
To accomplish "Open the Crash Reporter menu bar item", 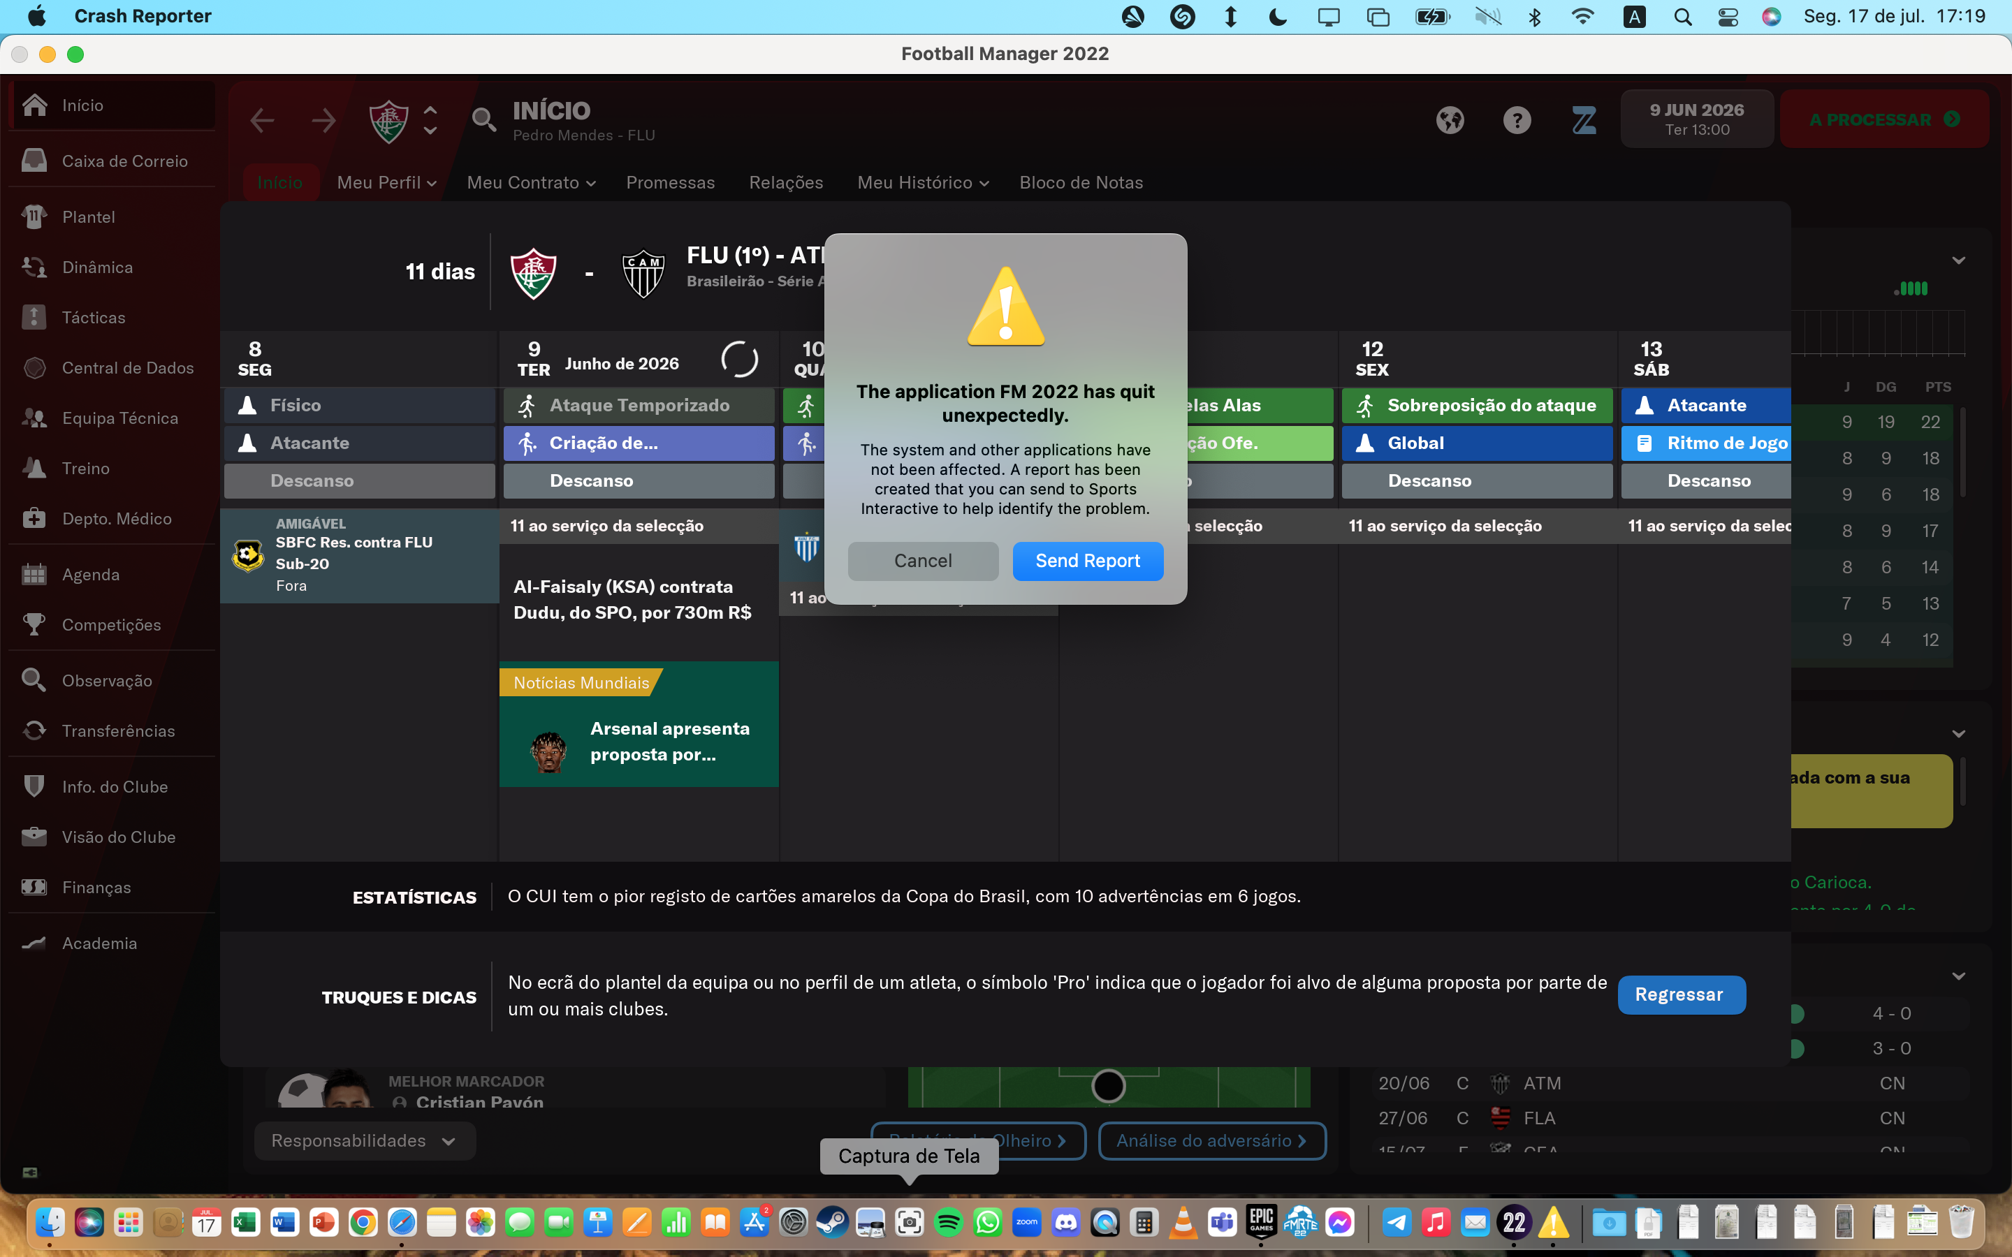I will 143,16.
